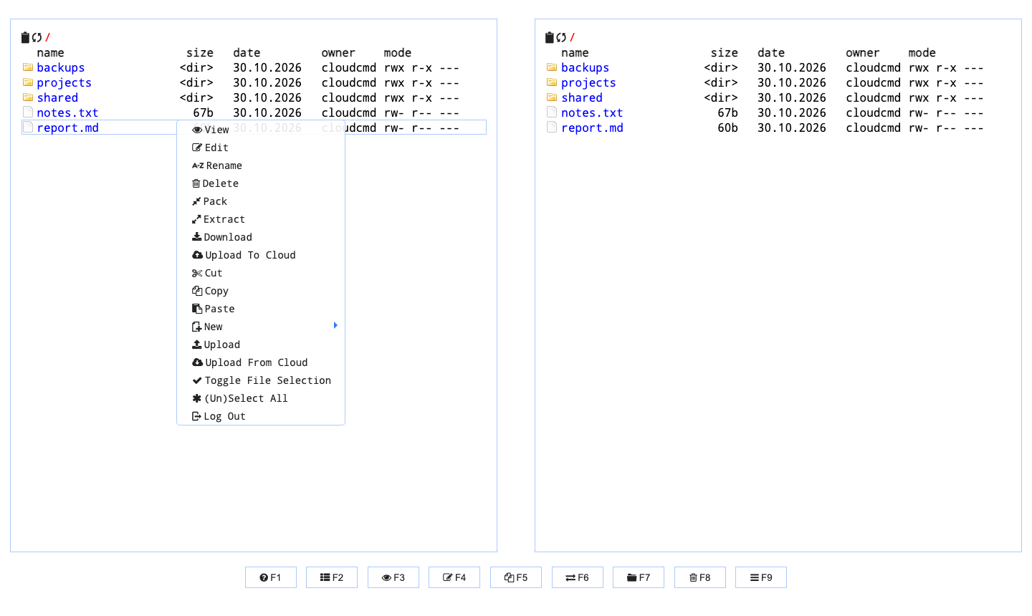Select notes.txt in right panel
1032x616 pixels.
click(x=592, y=112)
